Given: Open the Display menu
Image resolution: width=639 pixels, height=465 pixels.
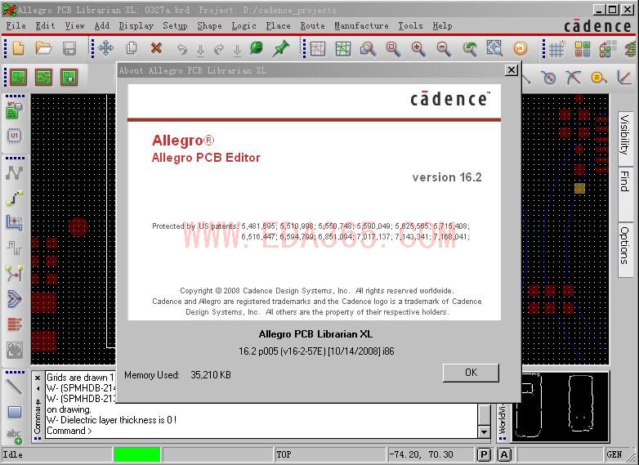Looking at the screenshot, I should (136, 25).
